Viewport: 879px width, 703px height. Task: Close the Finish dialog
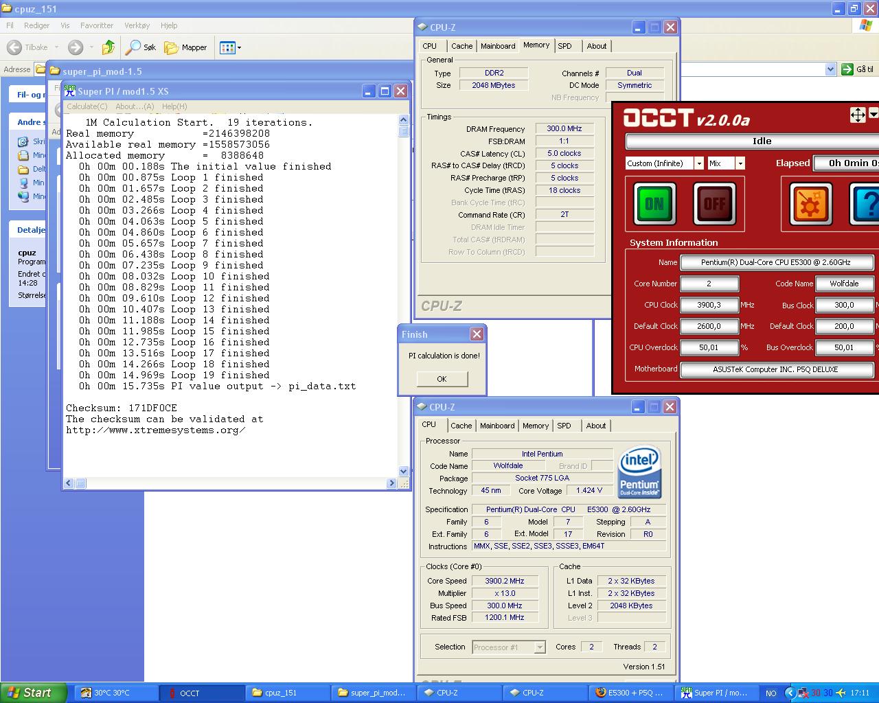[477, 334]
